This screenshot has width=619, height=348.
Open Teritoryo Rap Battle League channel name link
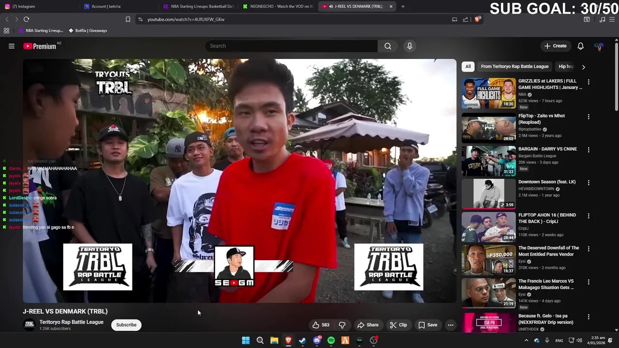pyautogui.click(x=72, y=322)
